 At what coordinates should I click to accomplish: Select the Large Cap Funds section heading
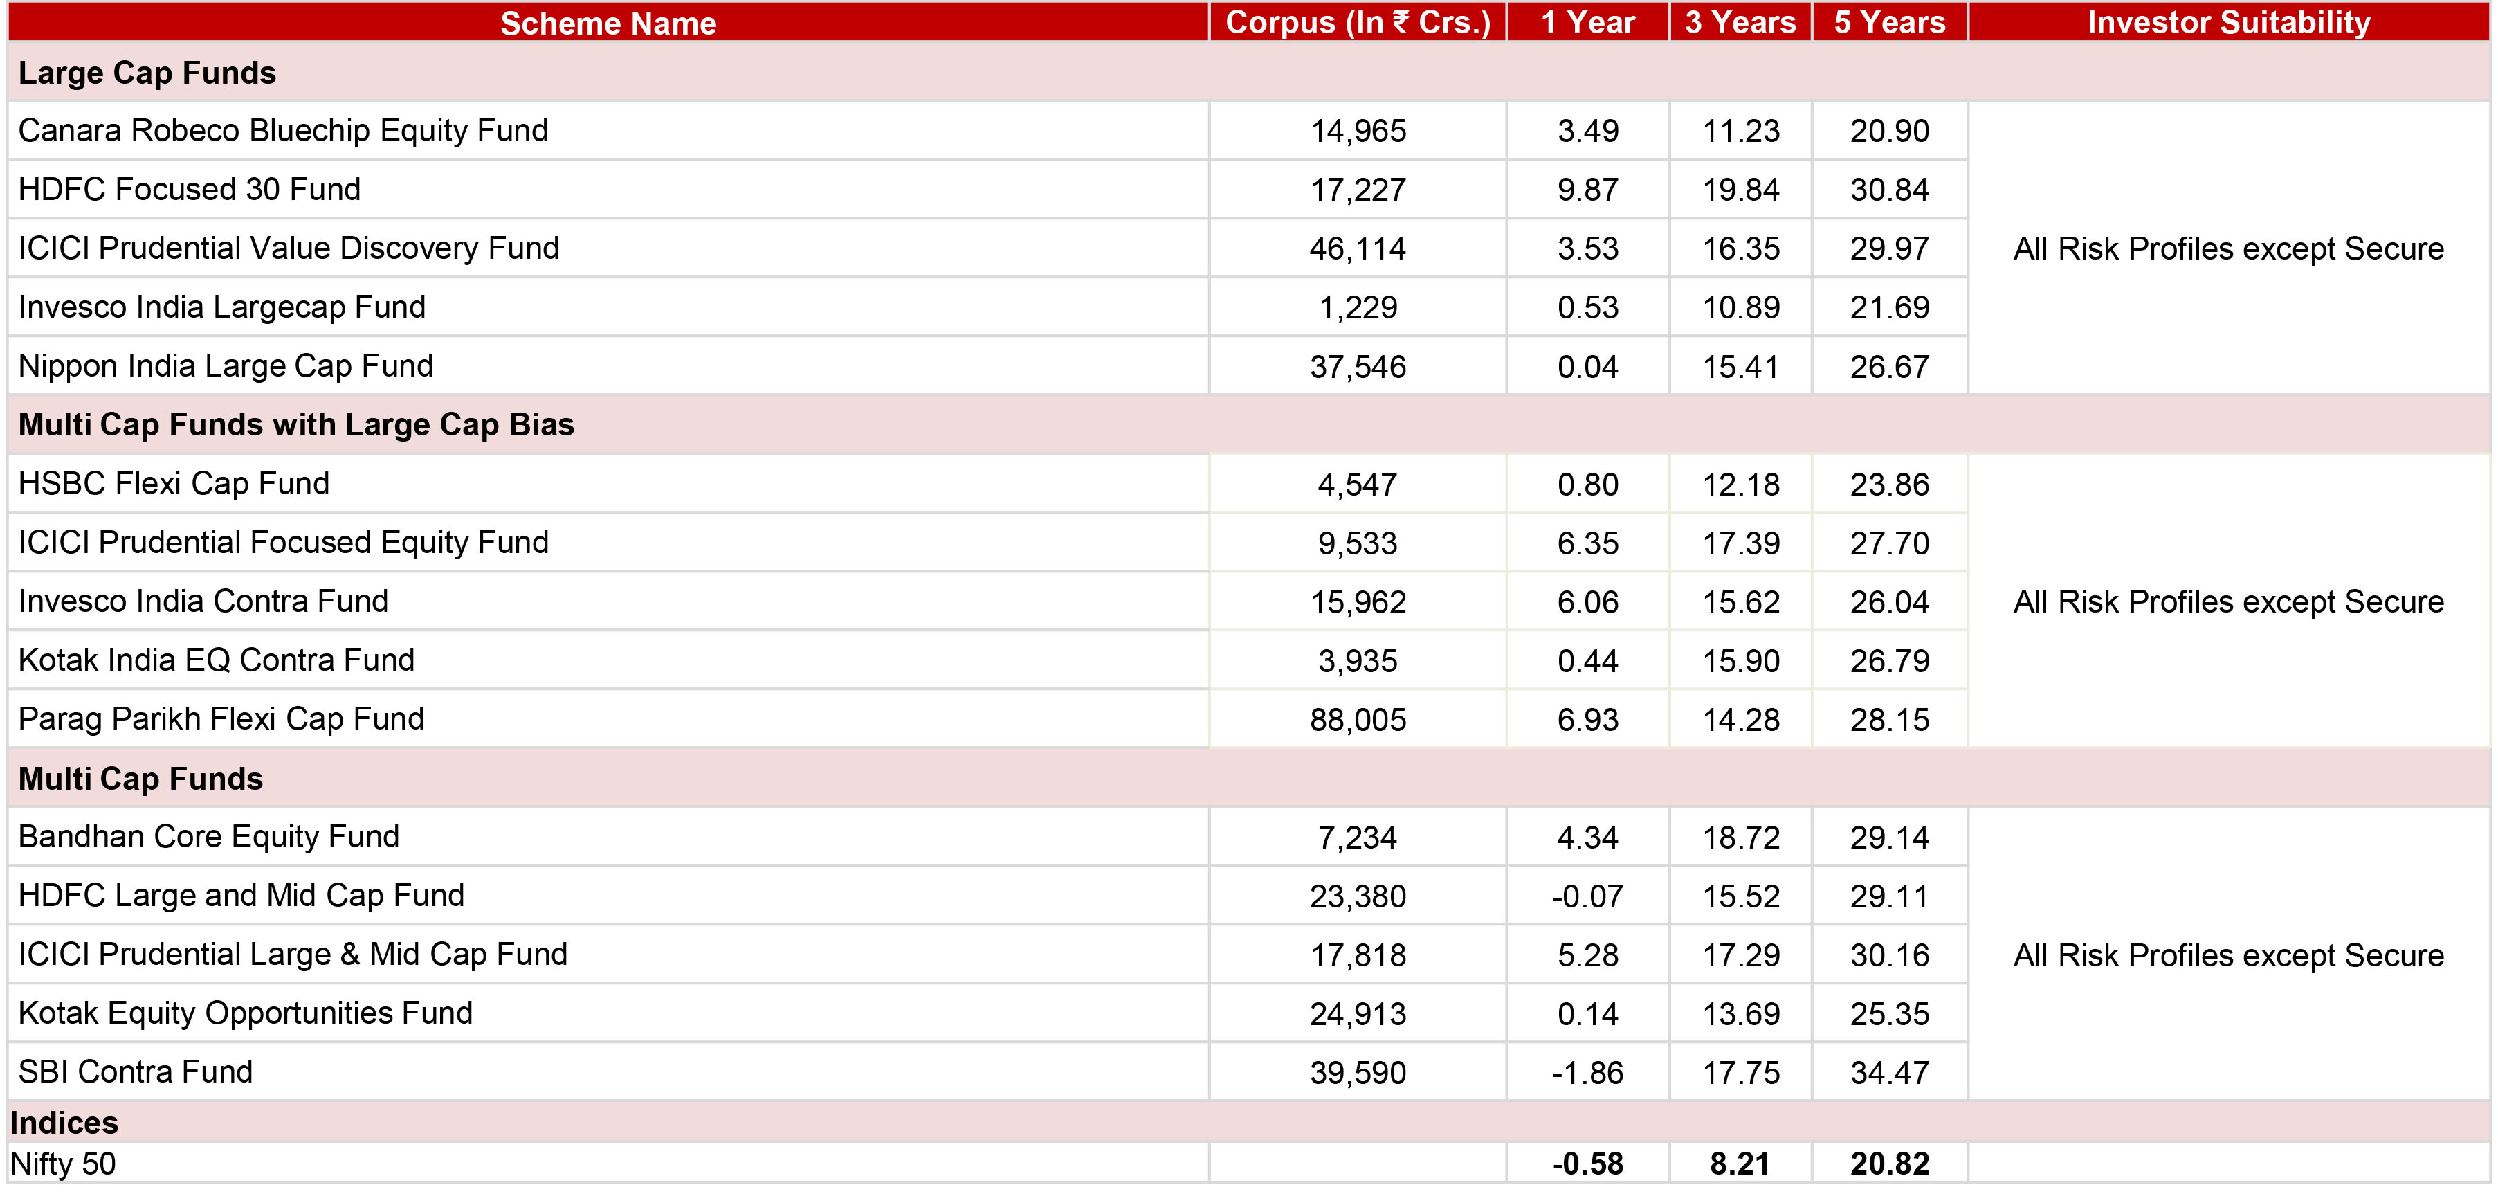point(147,73)
